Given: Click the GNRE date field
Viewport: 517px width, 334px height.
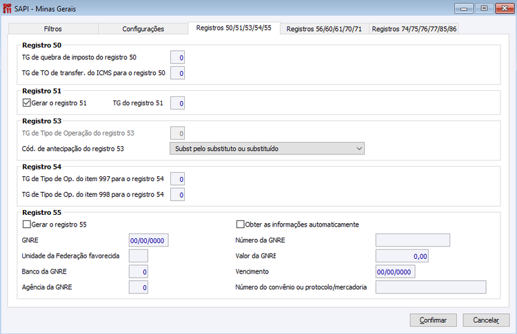Looking at the screenshot, I should point(148,240).
